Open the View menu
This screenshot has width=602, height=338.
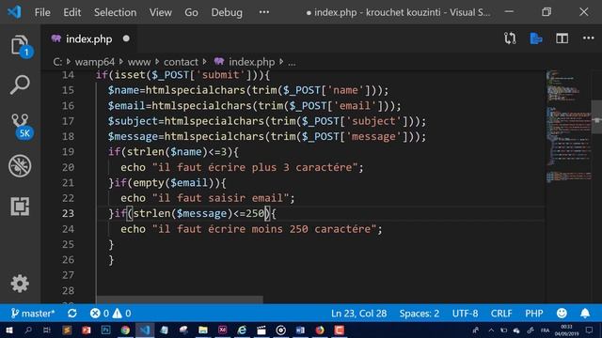click(161, 12)
